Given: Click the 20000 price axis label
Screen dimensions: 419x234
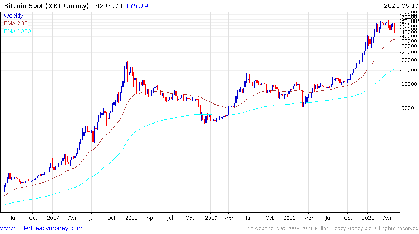Looking at the screenshot, I should click(x=409, y=60).
